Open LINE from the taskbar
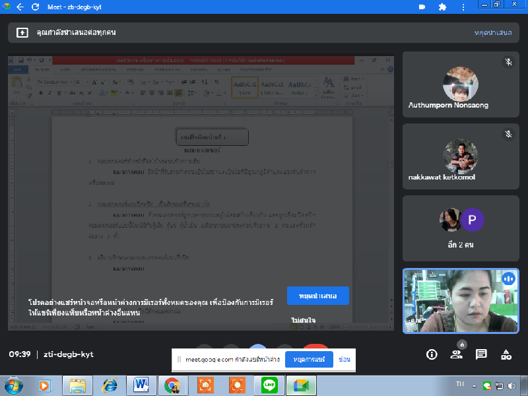 point(269,385)
